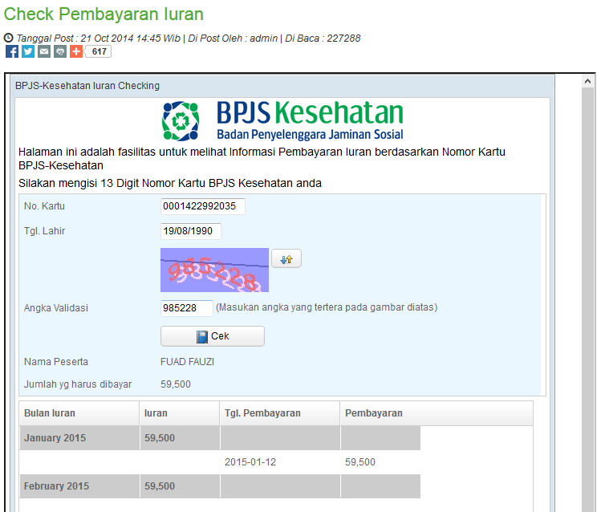The width and height of the screenshot is (601, 512).
Task: Click the Bulan Iuran column header
Action: coord(79,413)
